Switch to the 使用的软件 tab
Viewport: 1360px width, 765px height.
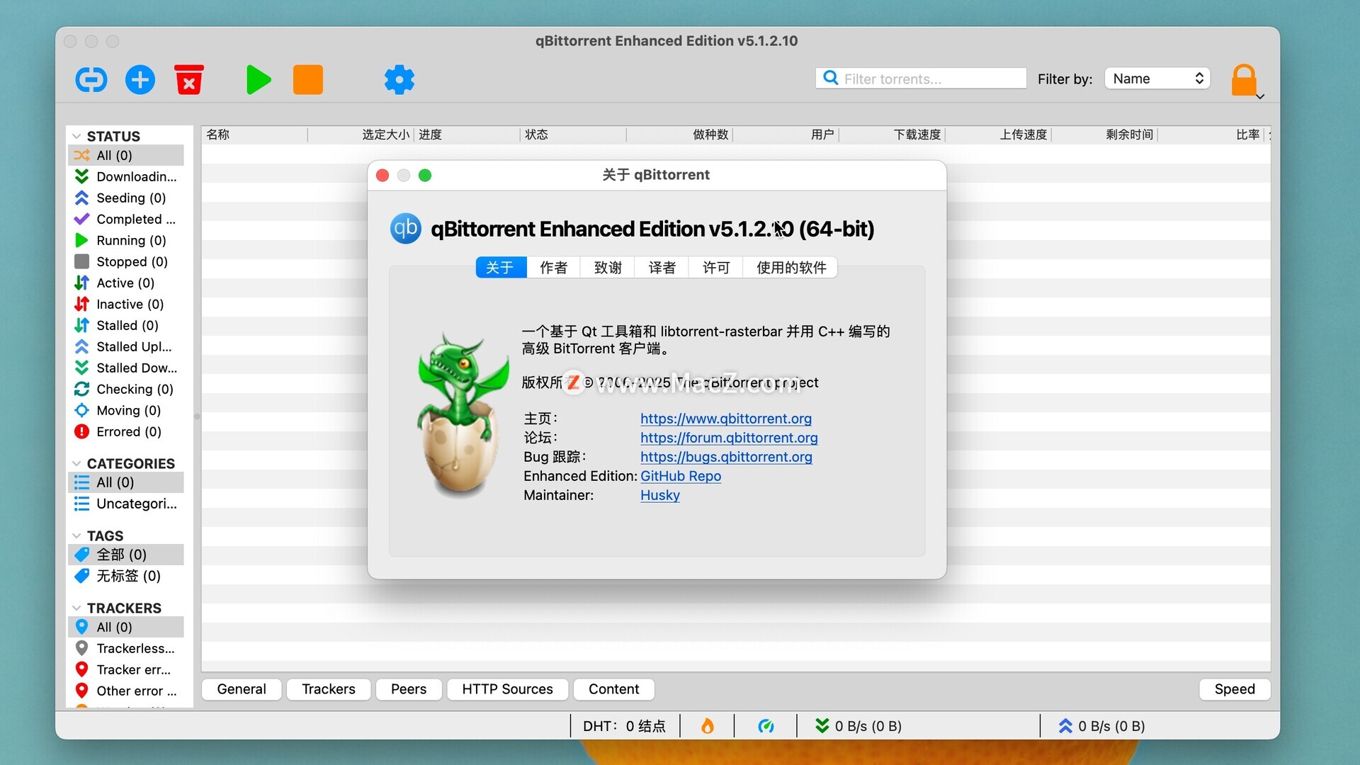[x=791, y=267]
